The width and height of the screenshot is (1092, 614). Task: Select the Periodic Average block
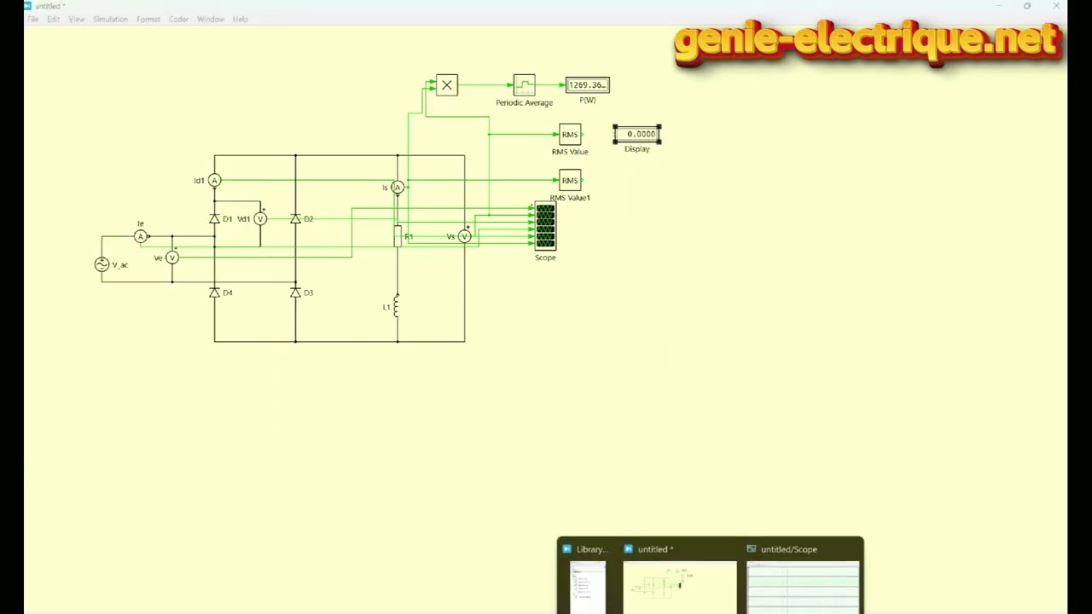click(x=524, y=85)
